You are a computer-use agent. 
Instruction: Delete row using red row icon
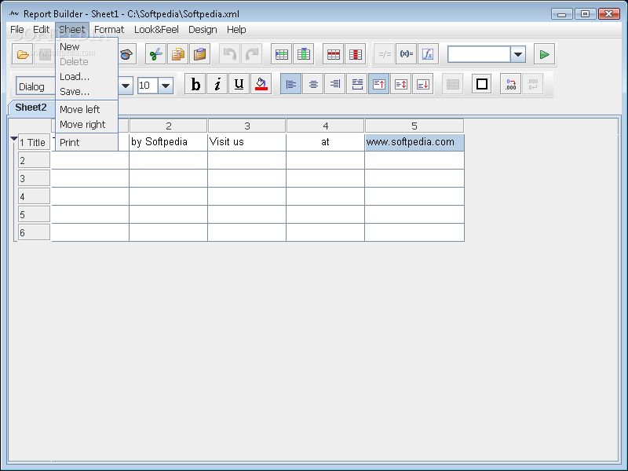tap(333, 54)
